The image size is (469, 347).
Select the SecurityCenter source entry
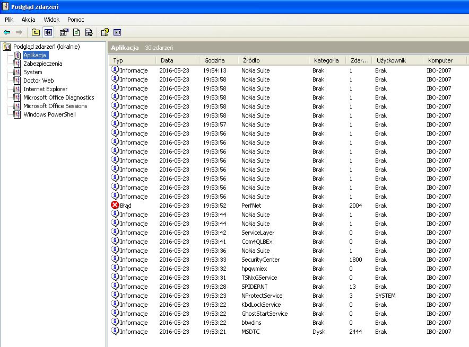click(x=260, y=260)
